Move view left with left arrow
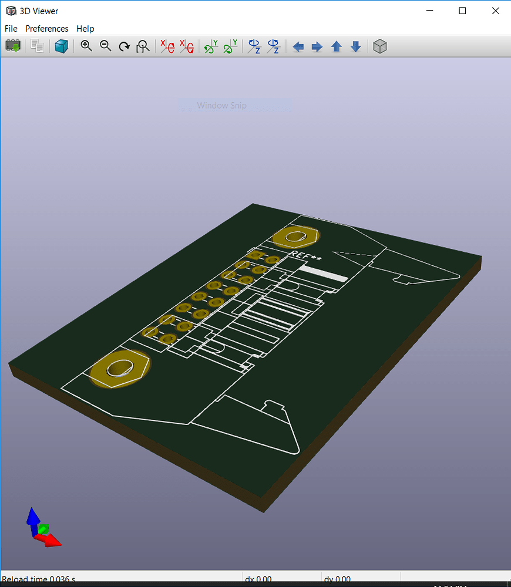 pyautogui.click(x=298, y=46)
